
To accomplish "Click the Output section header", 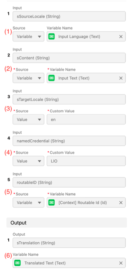I will pyautogui.click(x=67, y=223).
